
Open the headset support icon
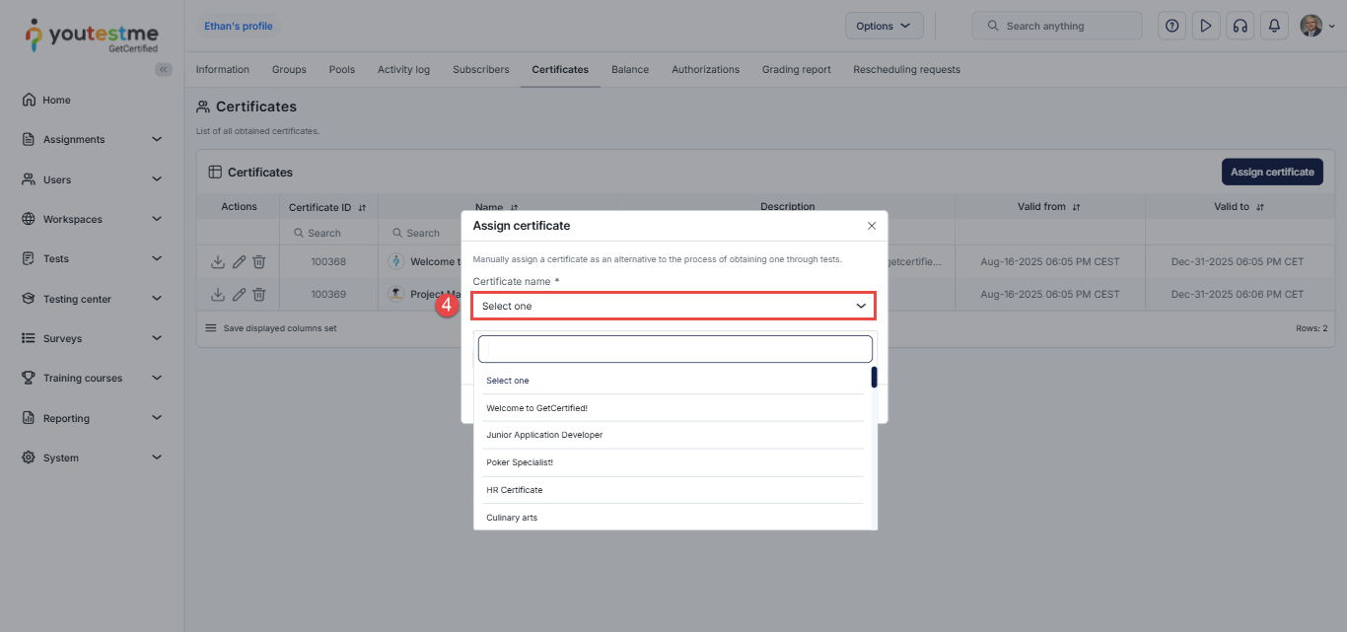1240,26
